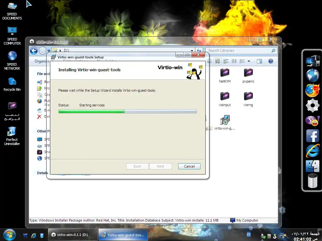Open the Organize menu
Viewport: 322px width, 241px height.
(42, 61)
